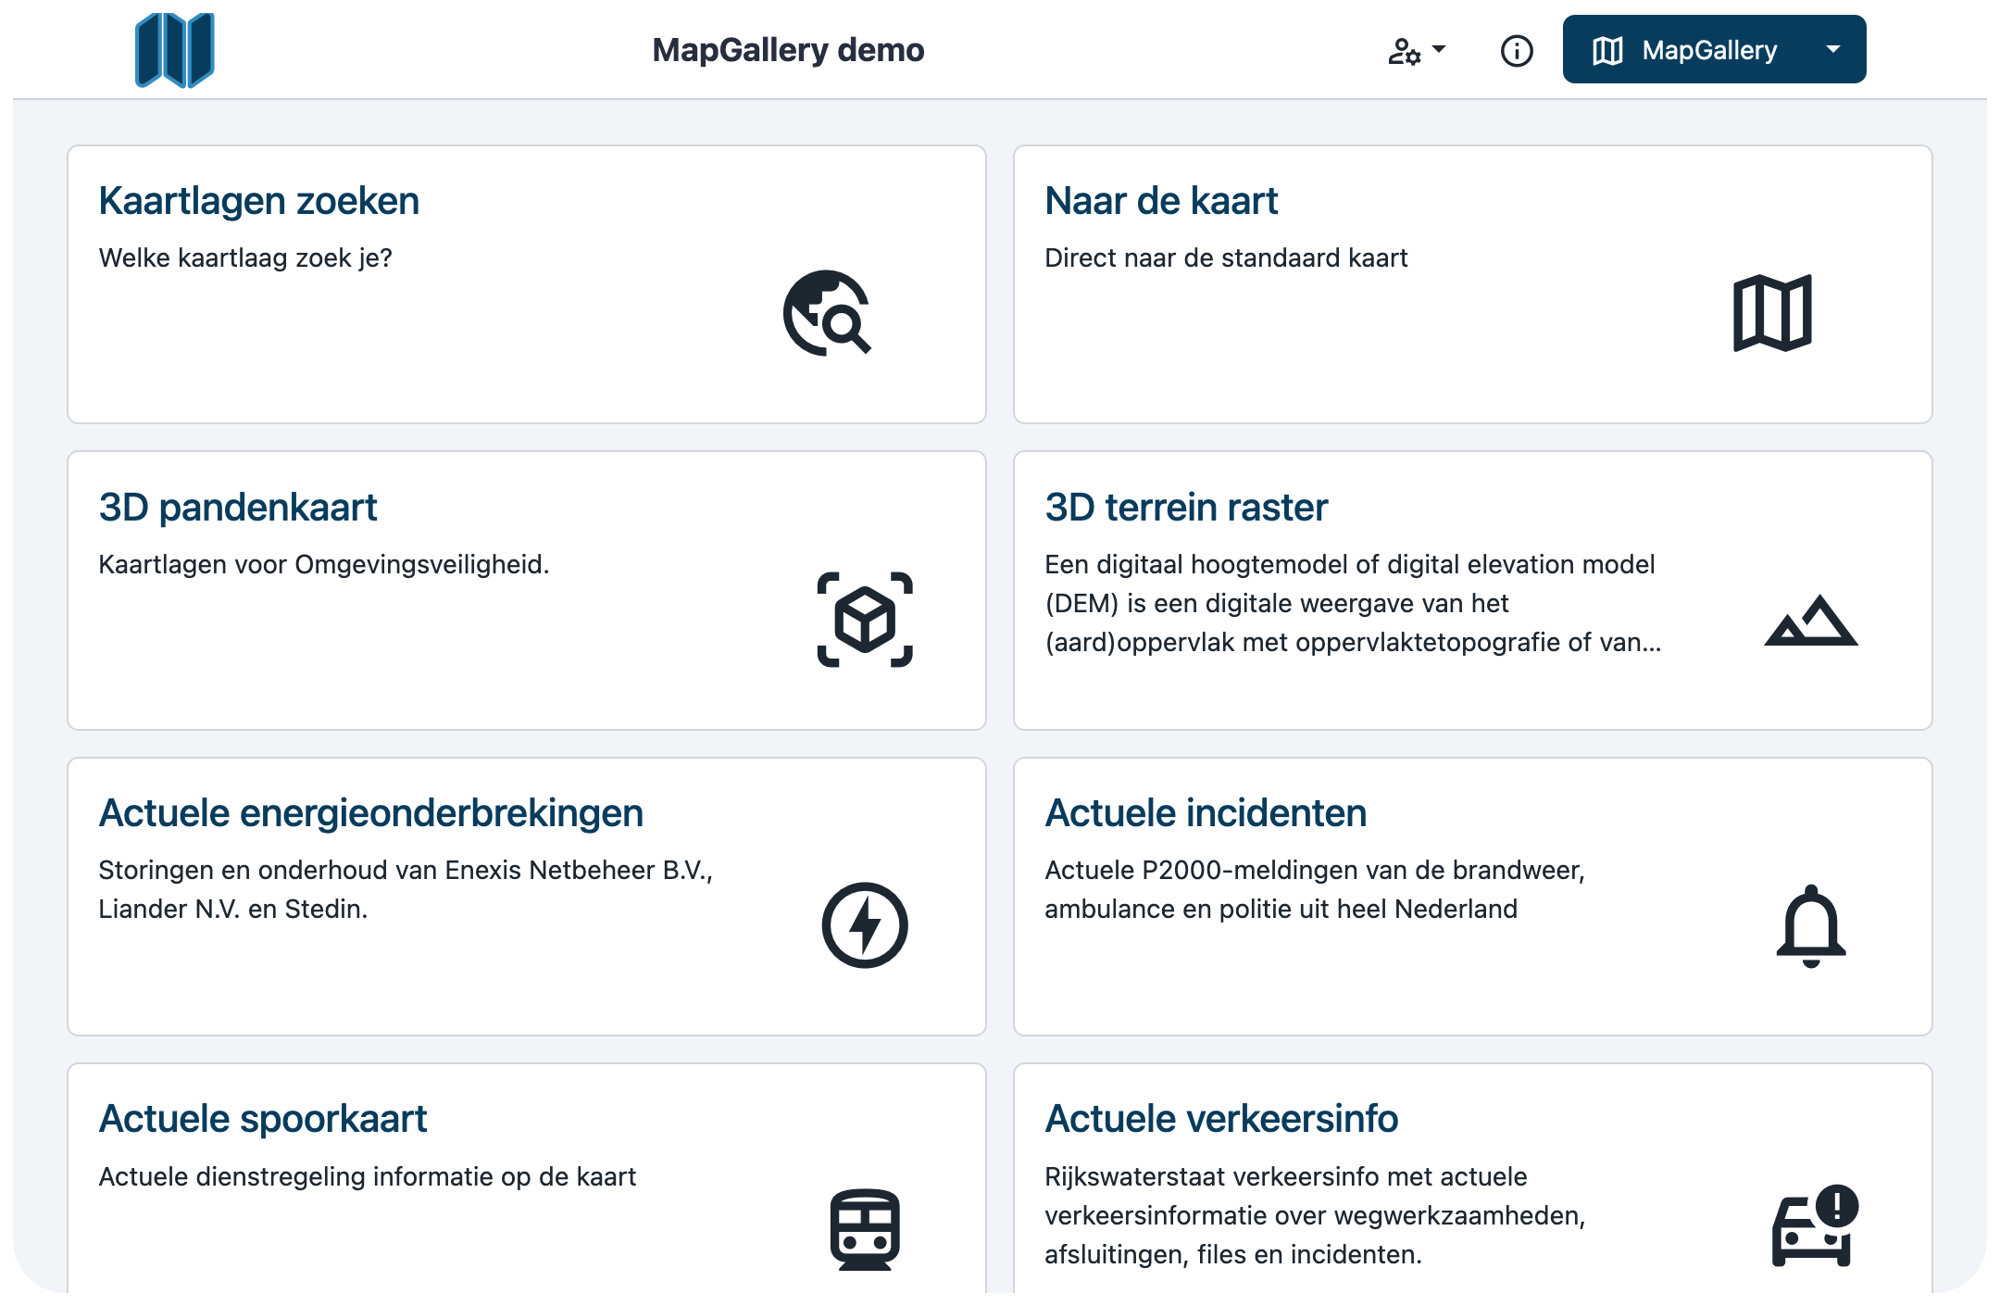Viewport: 2000px width, 1306px height.
Task: Open the user settings dropdown
Action: [x=1416, y=50]
